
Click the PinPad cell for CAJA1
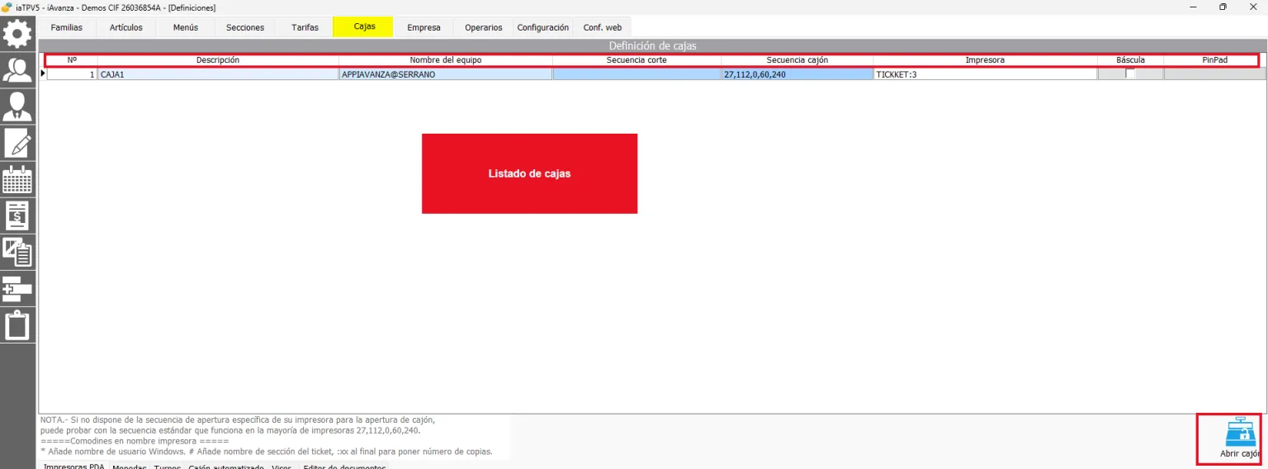coord(1214,73)
